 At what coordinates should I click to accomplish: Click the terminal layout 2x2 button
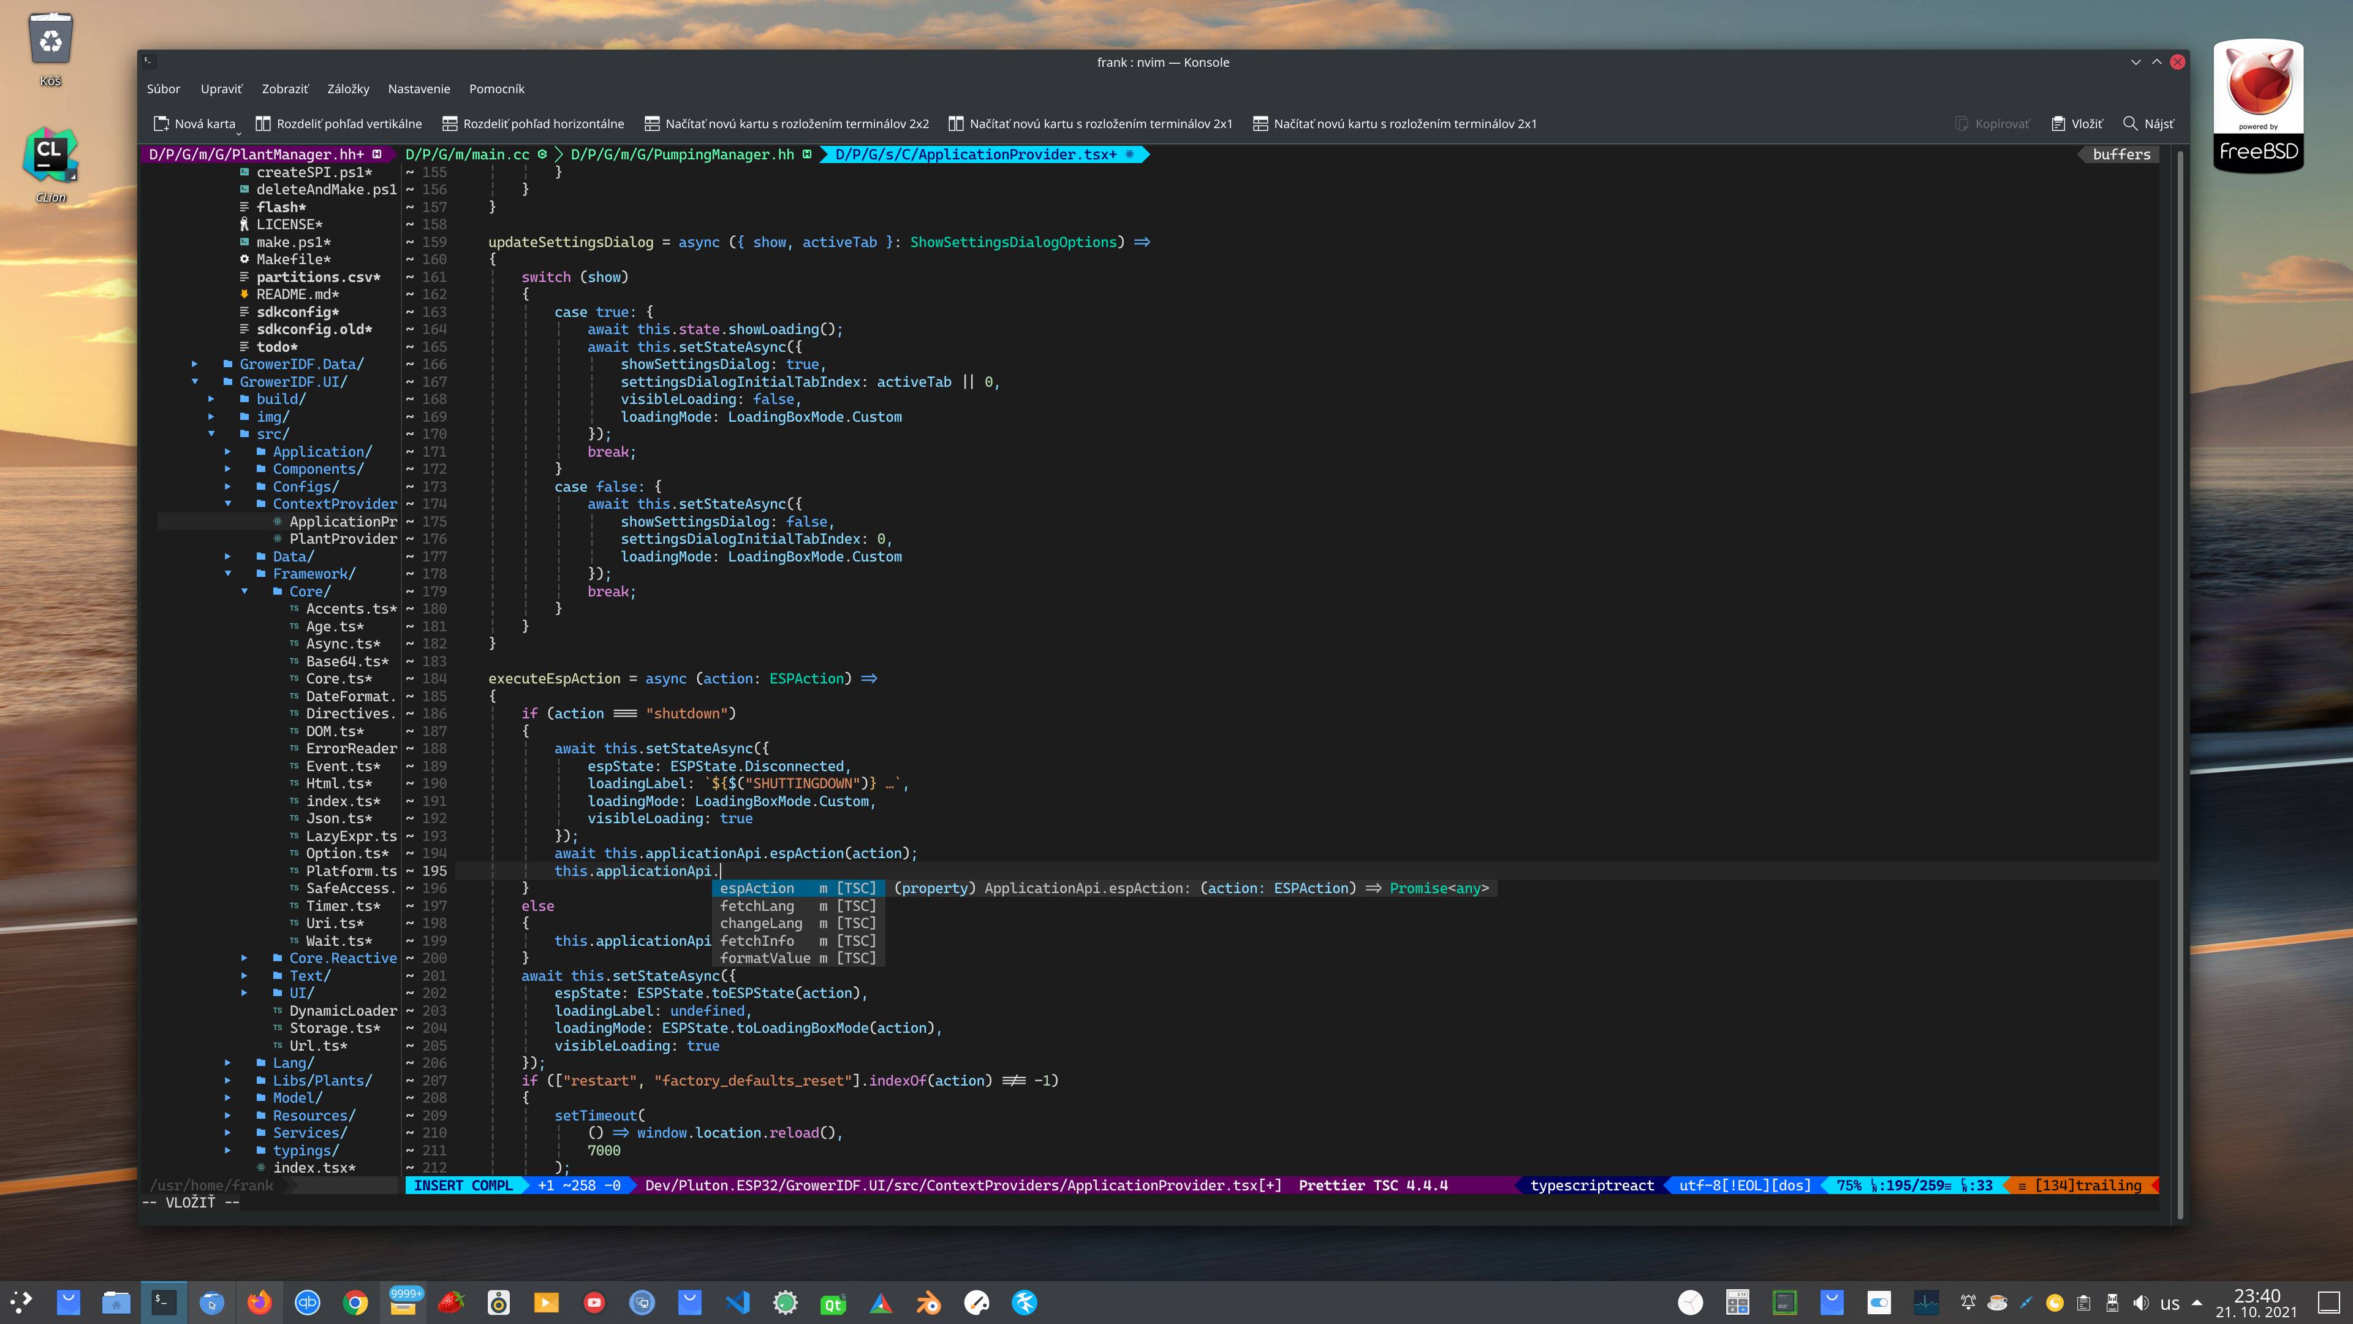tap(786, 123)
